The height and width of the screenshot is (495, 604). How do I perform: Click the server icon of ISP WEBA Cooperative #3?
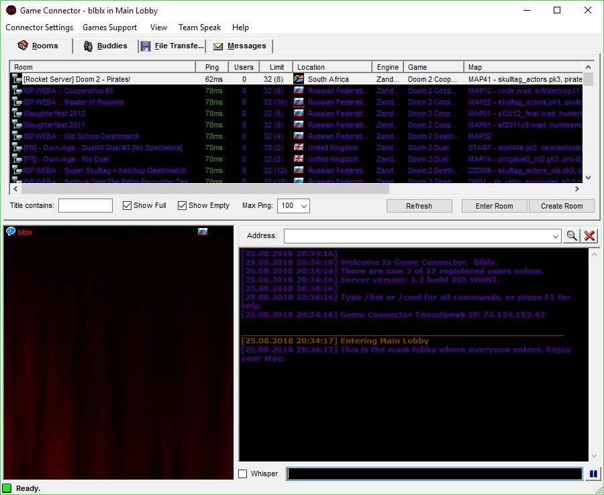17,91
